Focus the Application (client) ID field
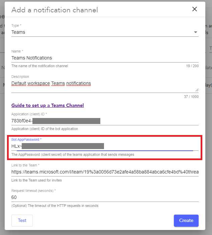Viewport: 212px width, 235px height. point(105,121)
